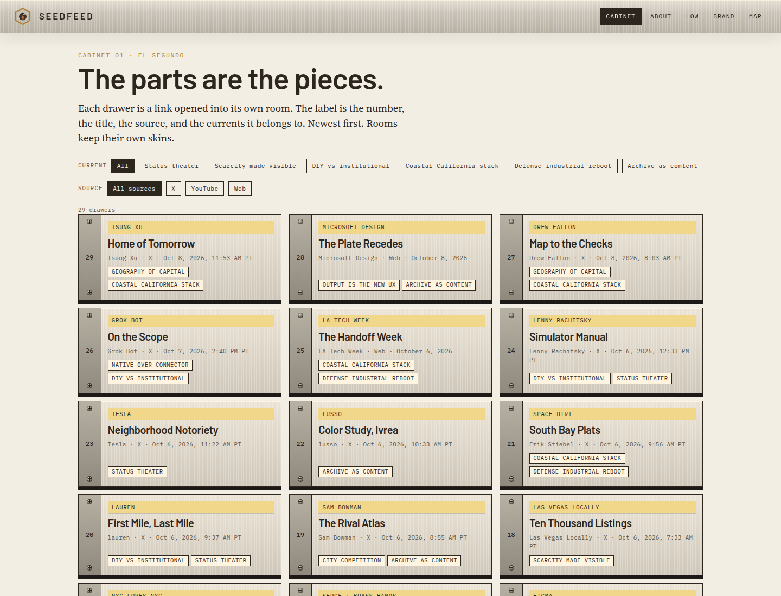The image size is (781, 596).
Task: Click bottom screw icon on drawer 28
Action: [x=300, y=293]
